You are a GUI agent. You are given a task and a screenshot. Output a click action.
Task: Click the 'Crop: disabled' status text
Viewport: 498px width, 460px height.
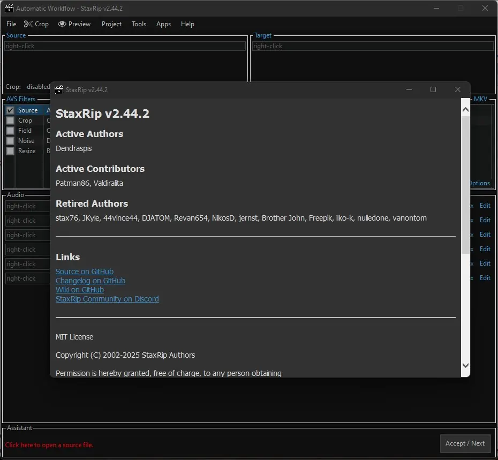28,87
